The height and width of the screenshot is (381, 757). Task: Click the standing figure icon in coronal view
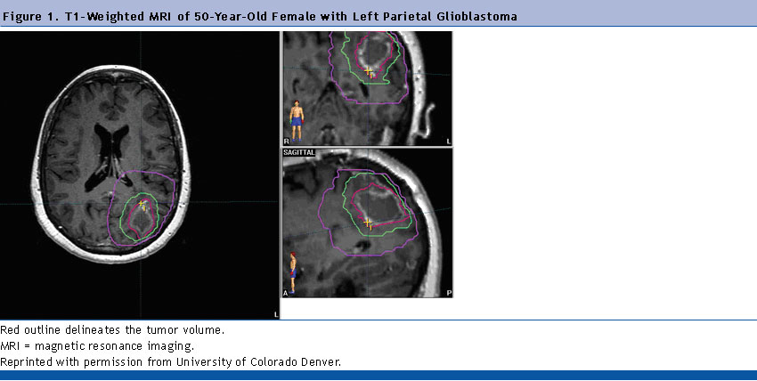[x=297, y=120]
